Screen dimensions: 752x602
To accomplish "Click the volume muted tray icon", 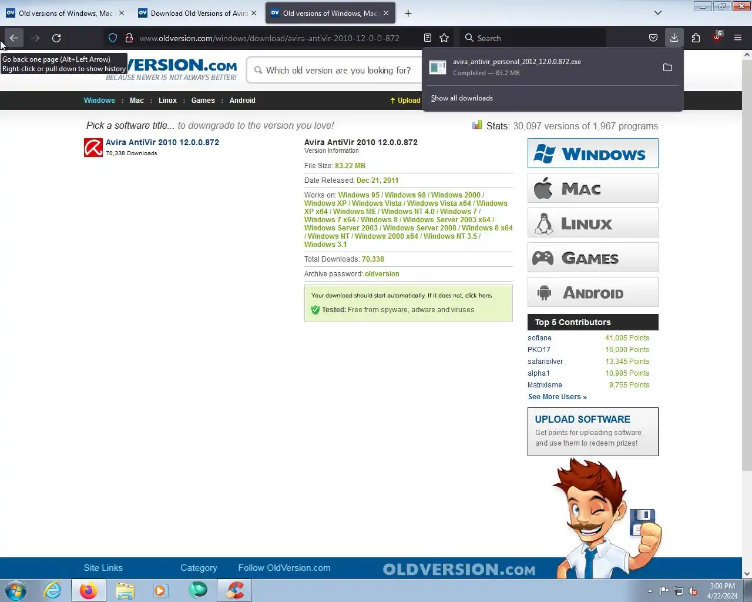I will 693,591.
